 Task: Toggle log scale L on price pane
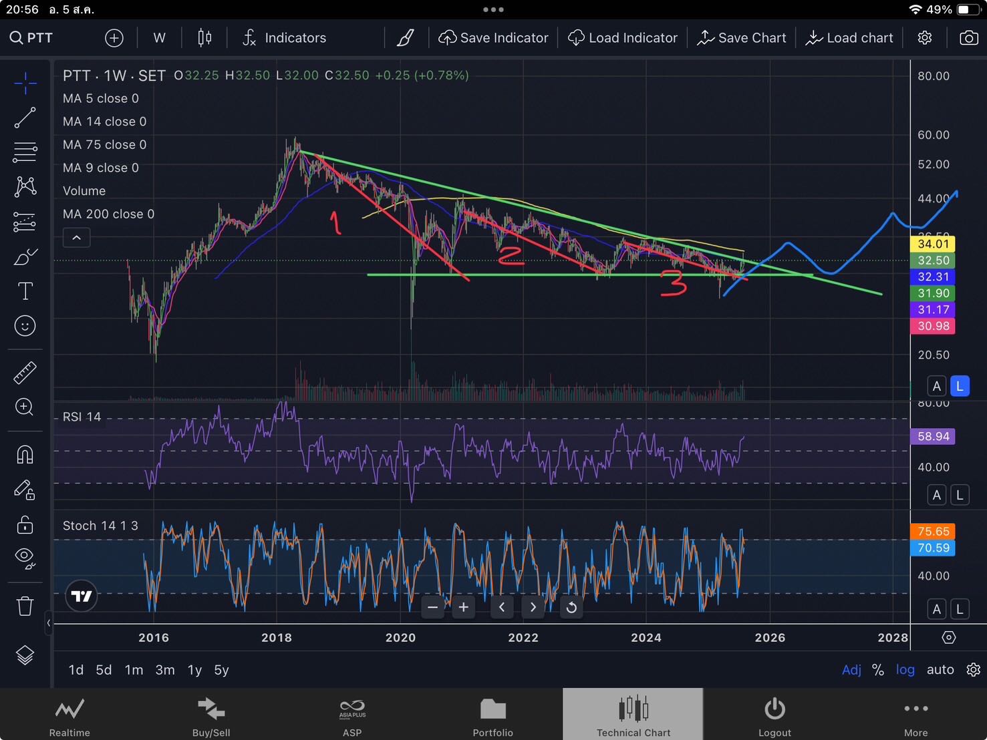[x=960, y=386]
